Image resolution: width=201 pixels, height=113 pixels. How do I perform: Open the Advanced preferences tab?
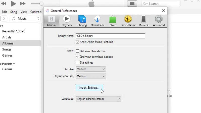pyautogui.click(x=159, y=21)
